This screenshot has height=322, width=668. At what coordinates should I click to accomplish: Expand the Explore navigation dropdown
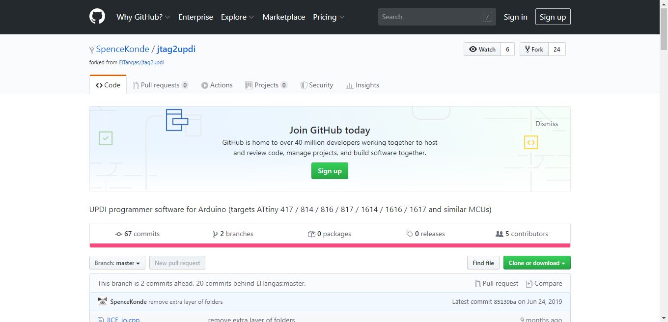pyautogui.click(x=237, y=17)
